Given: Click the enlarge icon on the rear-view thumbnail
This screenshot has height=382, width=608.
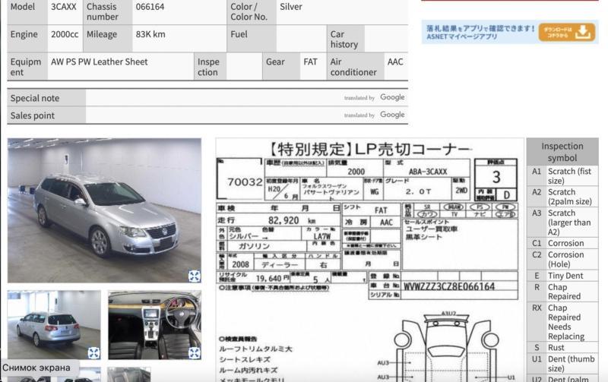Looking at the screenshot, I should pyautogui.click(x=93, y=353).
